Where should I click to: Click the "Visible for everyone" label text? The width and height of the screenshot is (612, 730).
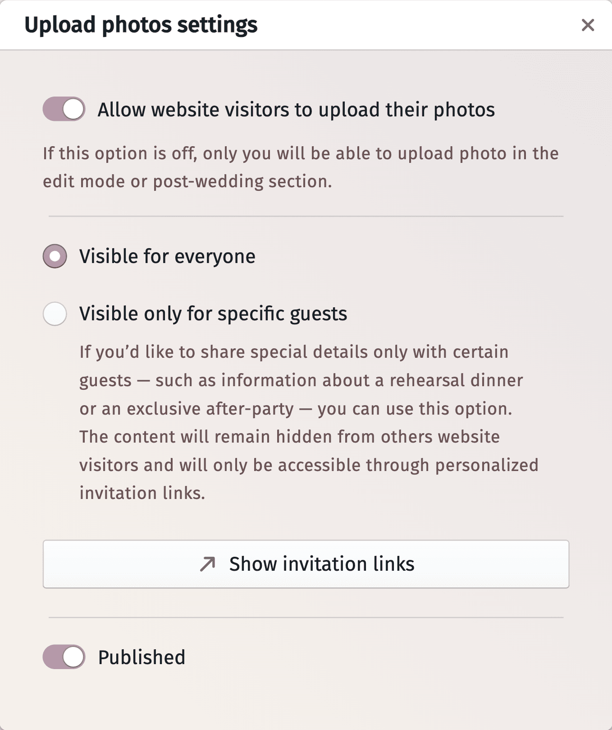point(167,256)
